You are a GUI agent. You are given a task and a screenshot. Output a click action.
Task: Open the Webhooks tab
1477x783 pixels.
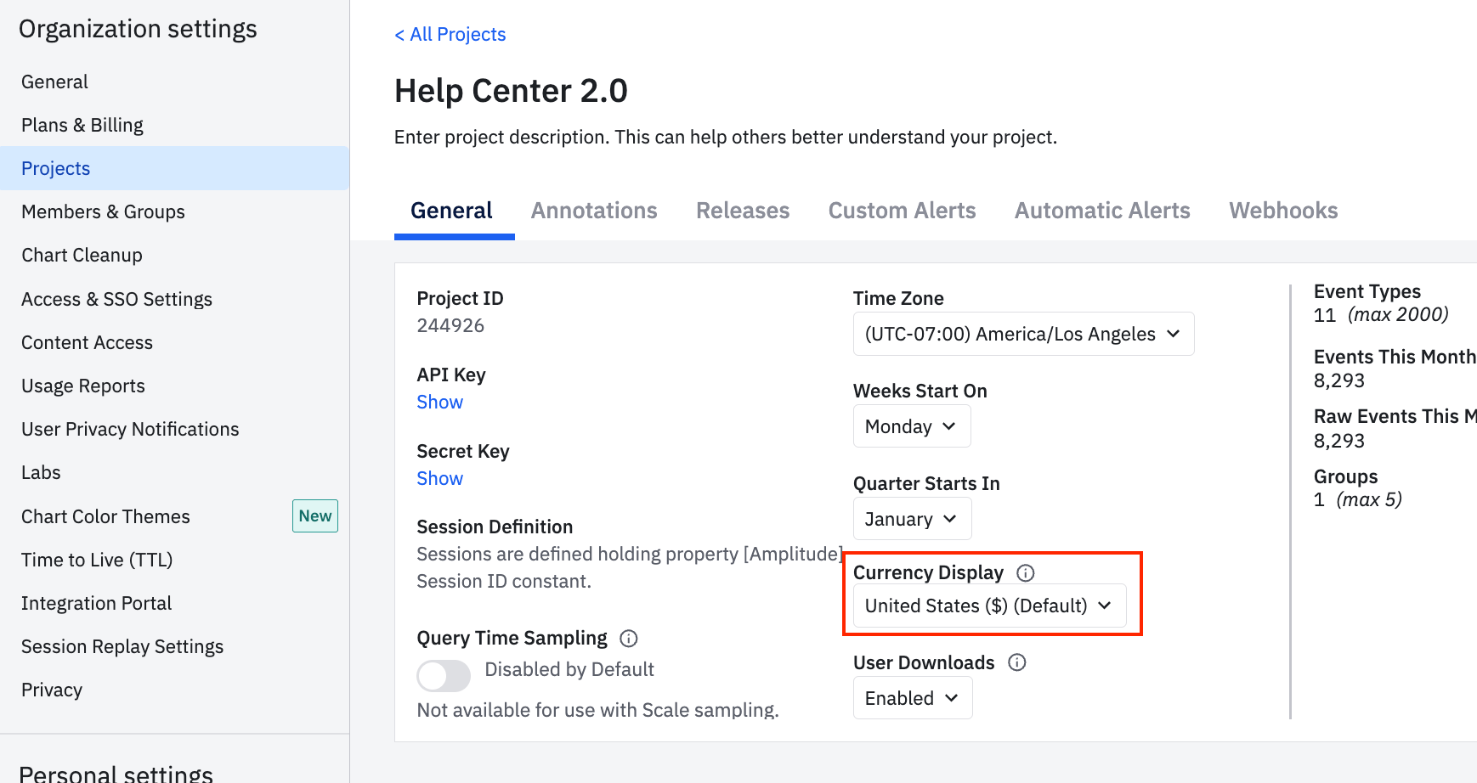1283,211
